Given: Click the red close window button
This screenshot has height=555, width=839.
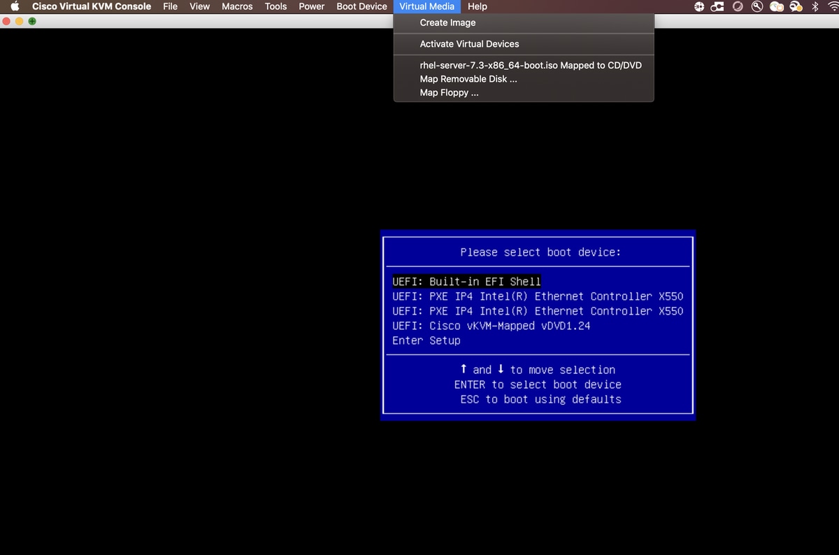Looking at the screenshot, I should [x=7, y=22].
